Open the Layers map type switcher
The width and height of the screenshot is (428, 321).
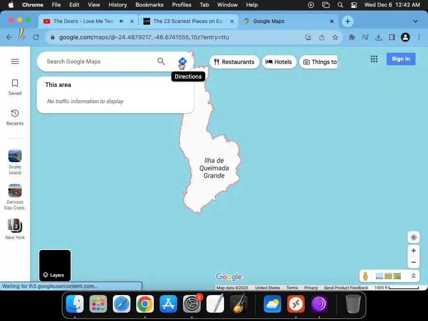coord(55,265)
